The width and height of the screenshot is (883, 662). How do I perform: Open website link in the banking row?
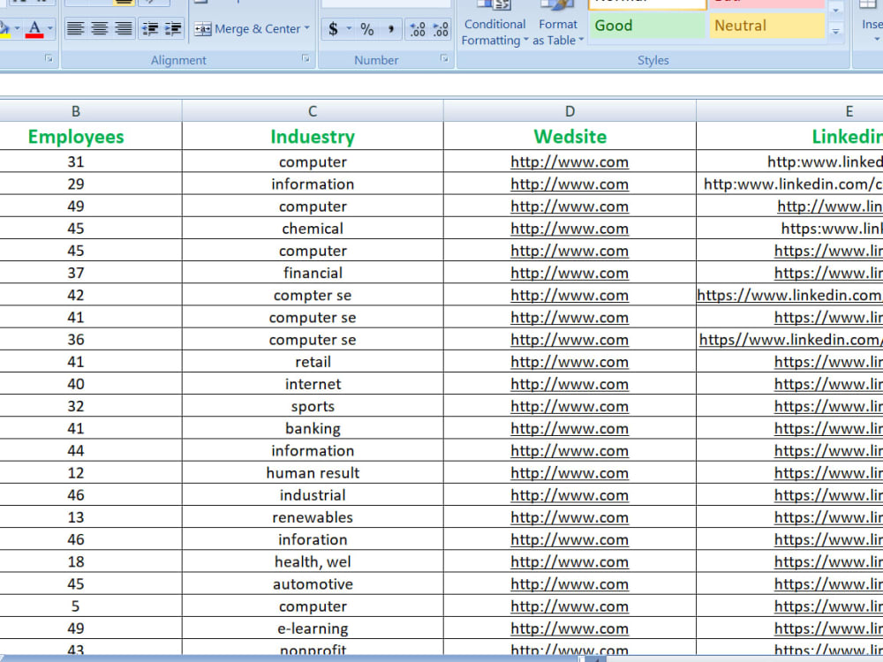coord(570,428)
